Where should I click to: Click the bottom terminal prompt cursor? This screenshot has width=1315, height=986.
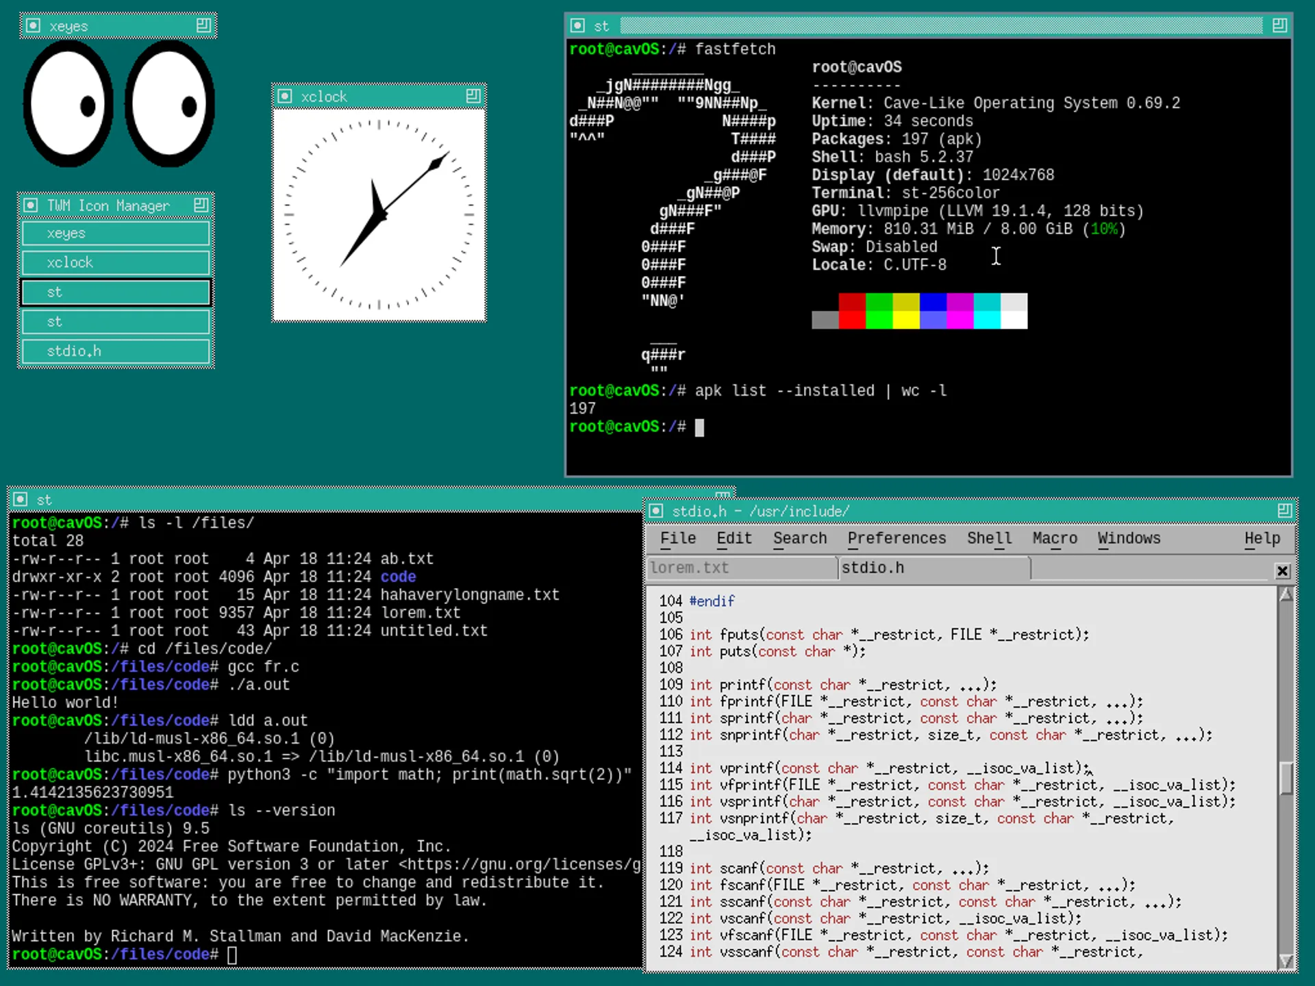[232, 955]
